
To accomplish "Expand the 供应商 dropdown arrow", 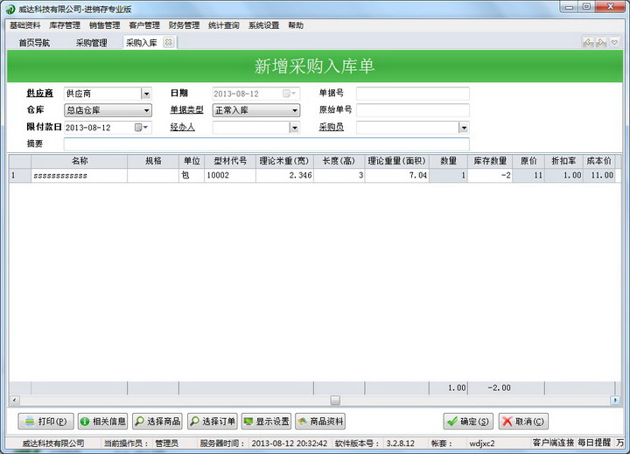I will [x=146, y=94].
